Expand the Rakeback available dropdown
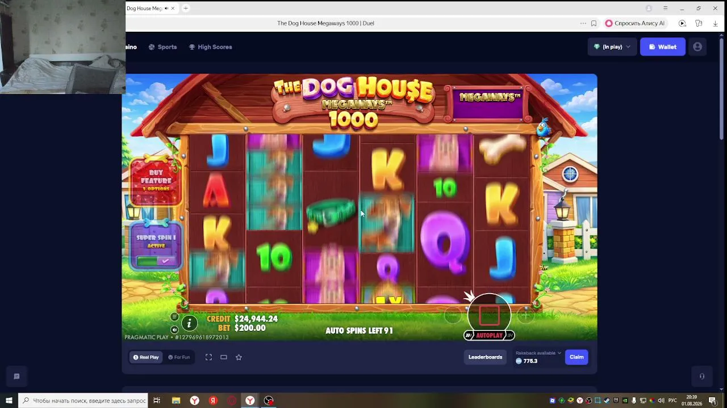Viewport: 727px width, 408px height. [538, 353]
